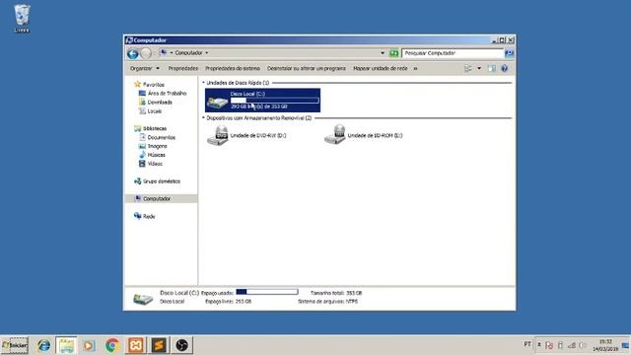Click the taskbar clock and date

tap(605, 345)
